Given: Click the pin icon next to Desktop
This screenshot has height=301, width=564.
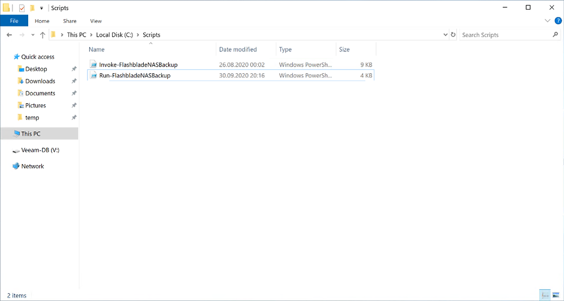Looking at the screenshot, I should click(74, 69).
